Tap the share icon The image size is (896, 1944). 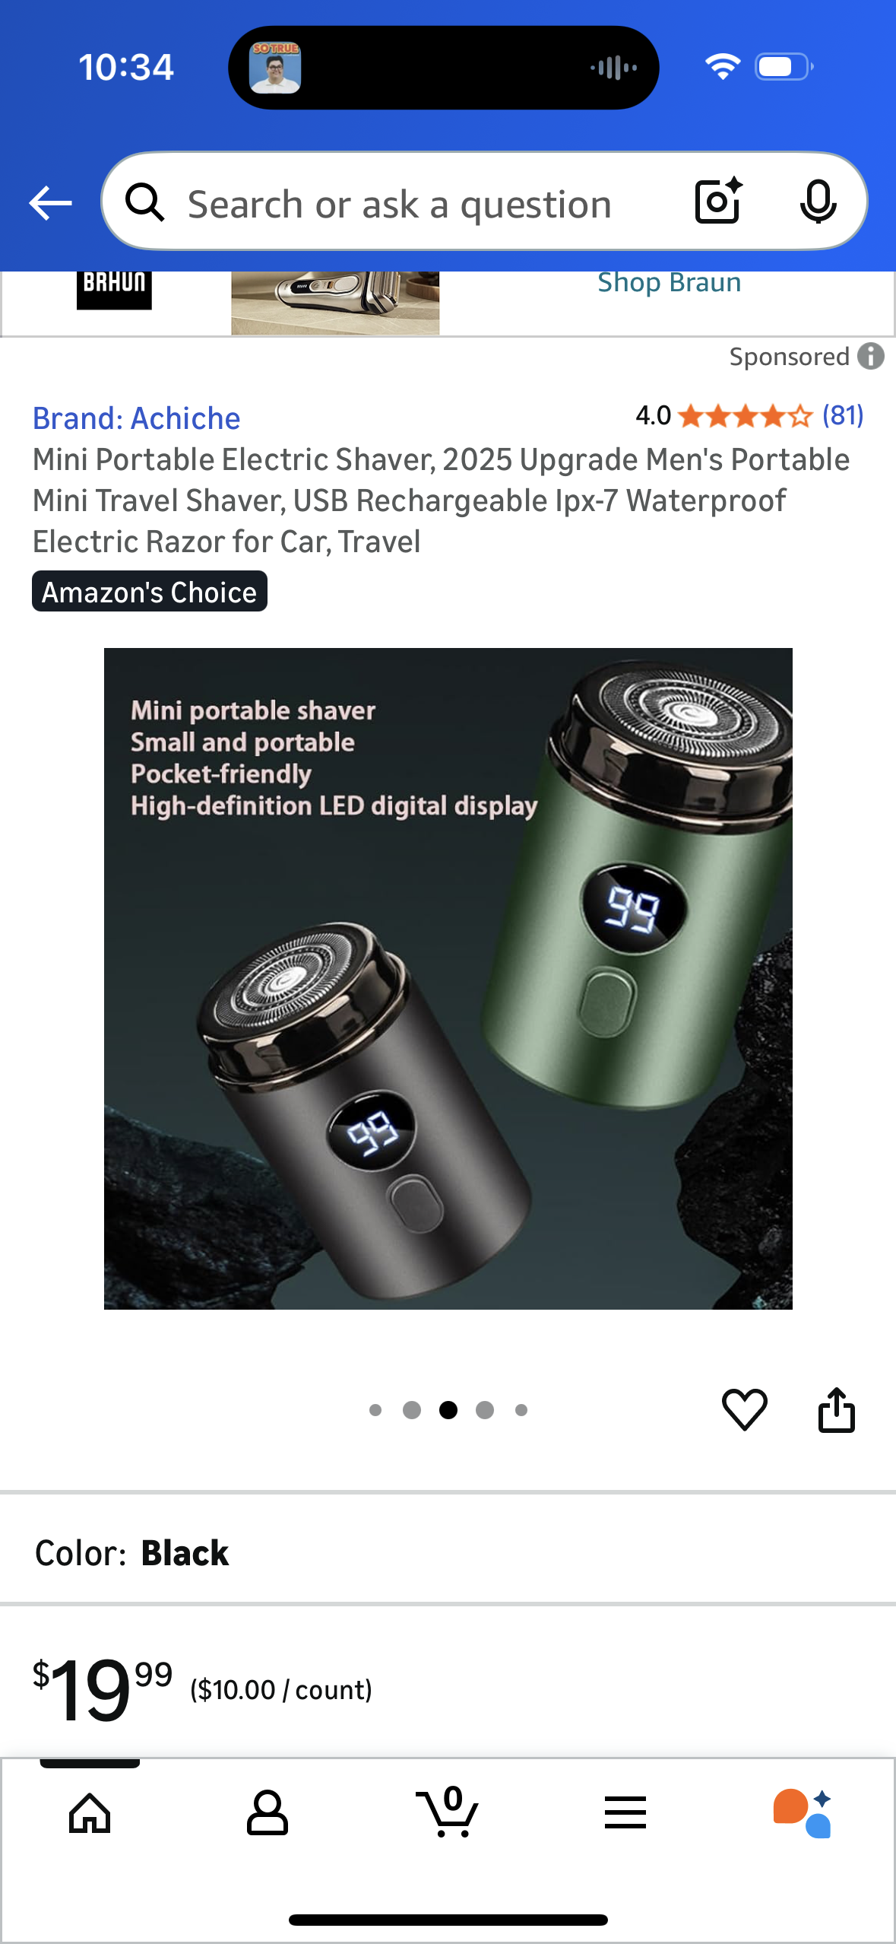pyautogui.click(x=836, y=1409)
